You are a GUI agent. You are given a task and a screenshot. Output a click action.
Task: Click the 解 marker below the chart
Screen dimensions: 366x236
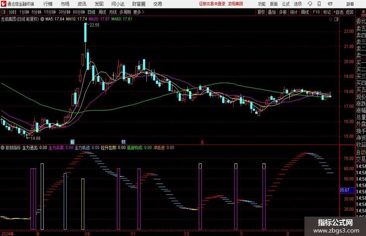point(72,142)
